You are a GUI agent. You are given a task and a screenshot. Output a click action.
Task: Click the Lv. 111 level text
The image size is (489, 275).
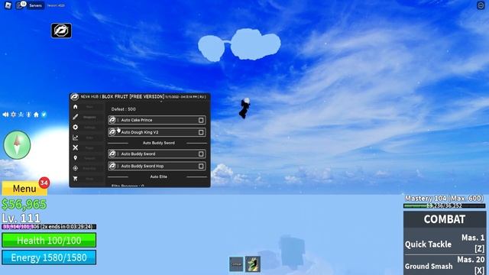[x=21, y=218]
